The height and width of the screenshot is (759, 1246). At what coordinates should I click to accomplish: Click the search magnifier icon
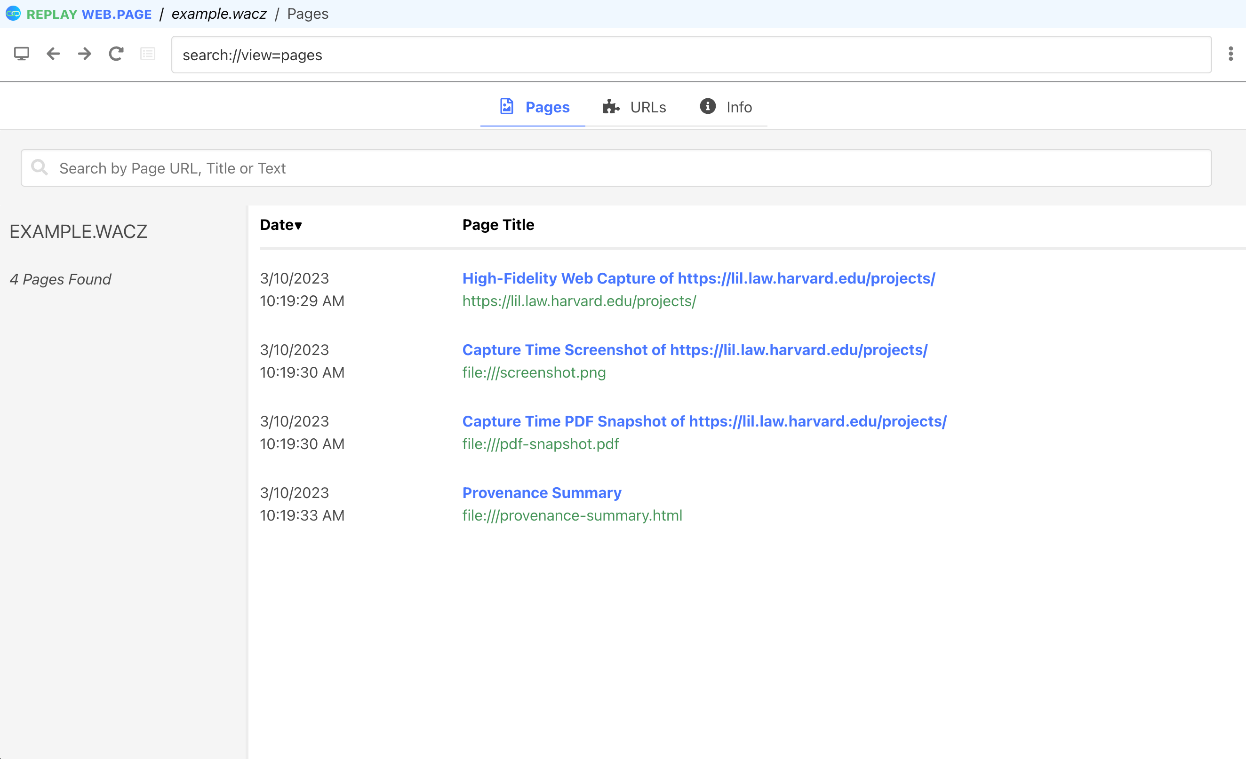pyautogui.click(x=40, y=168)
